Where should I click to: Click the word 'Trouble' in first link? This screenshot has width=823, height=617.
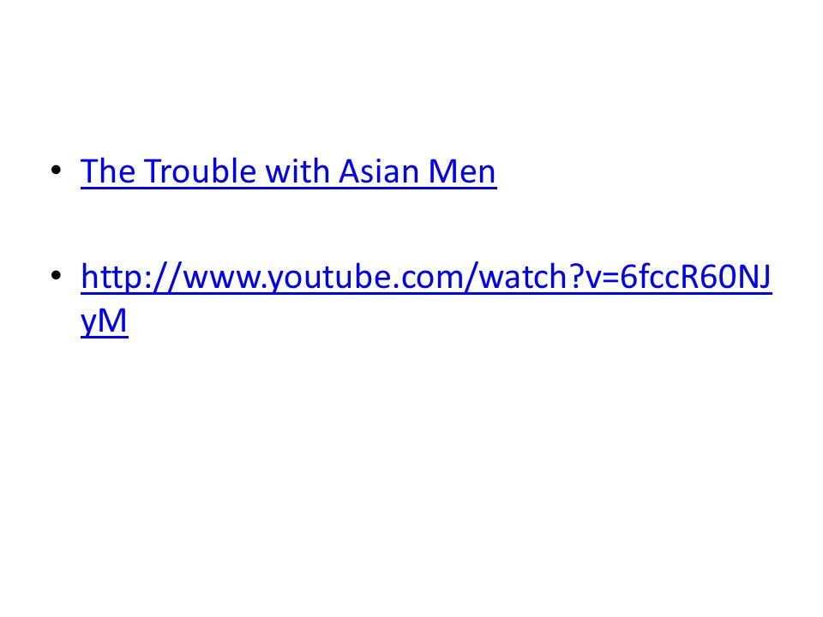click(200, 171)
